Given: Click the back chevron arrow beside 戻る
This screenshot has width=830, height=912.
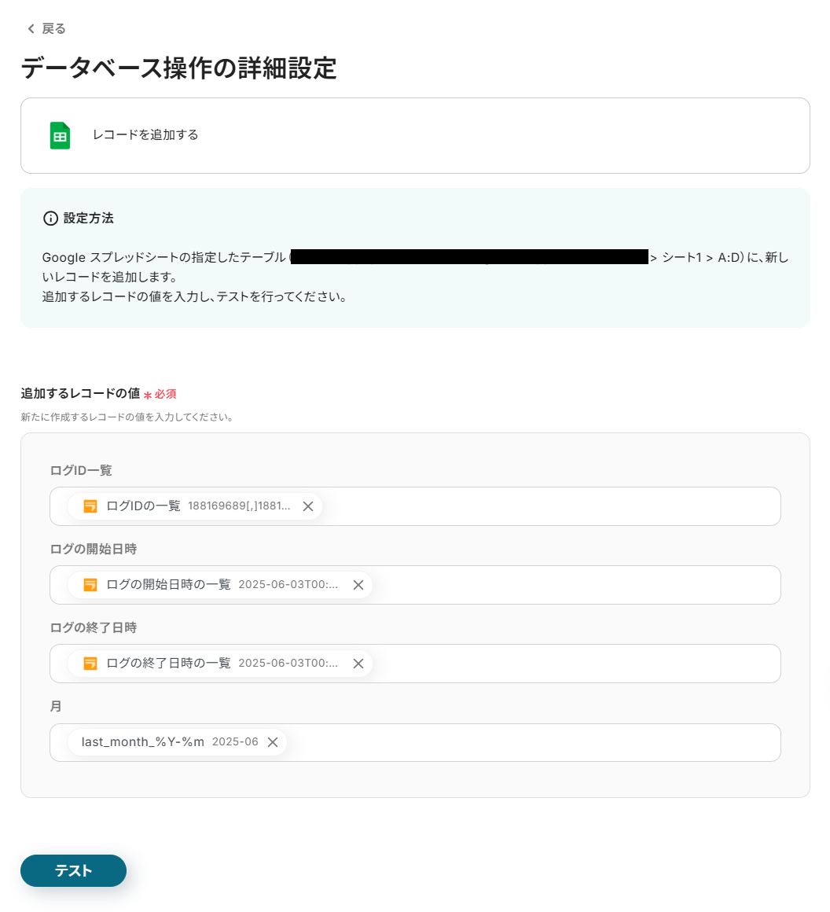Looking at the screenshot, I should point(31,29).
